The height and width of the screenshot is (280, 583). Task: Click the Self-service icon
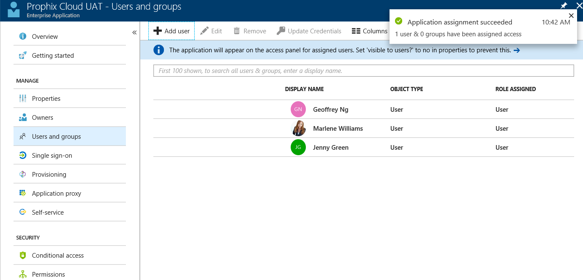pos(23,212)
